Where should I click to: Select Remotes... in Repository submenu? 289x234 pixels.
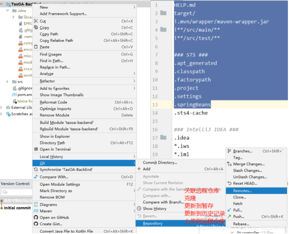pyautogui.click(x=256, y=191)
